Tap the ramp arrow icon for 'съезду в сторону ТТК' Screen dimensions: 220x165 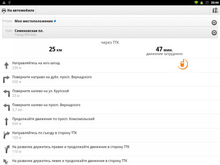[x=7, y=135]
